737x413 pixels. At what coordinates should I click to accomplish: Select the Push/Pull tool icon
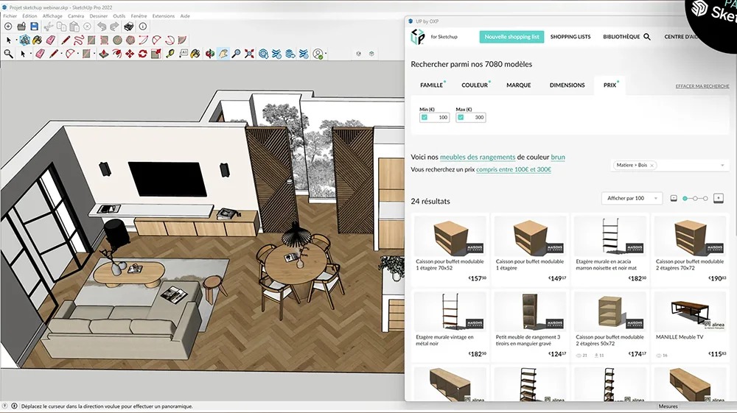point(104,54)
